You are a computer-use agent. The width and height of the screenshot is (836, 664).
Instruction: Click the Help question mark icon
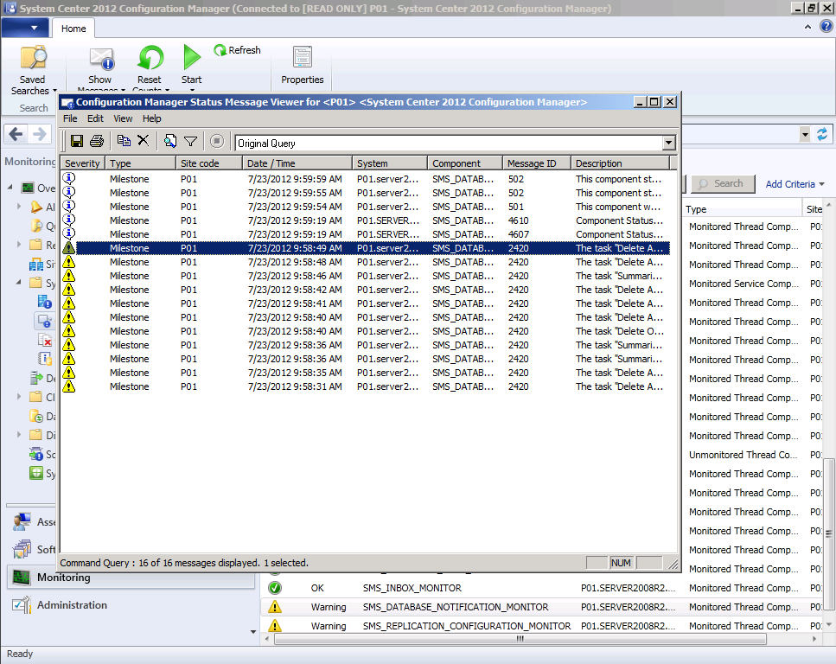[x=826, y=27]
